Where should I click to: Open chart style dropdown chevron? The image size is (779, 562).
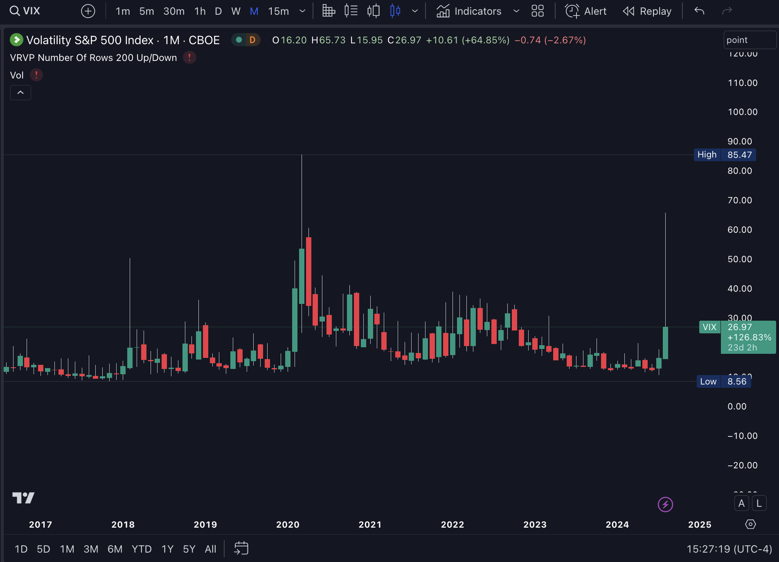point(414,11)
